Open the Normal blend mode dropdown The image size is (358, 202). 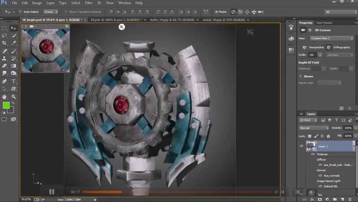point(314,128)
